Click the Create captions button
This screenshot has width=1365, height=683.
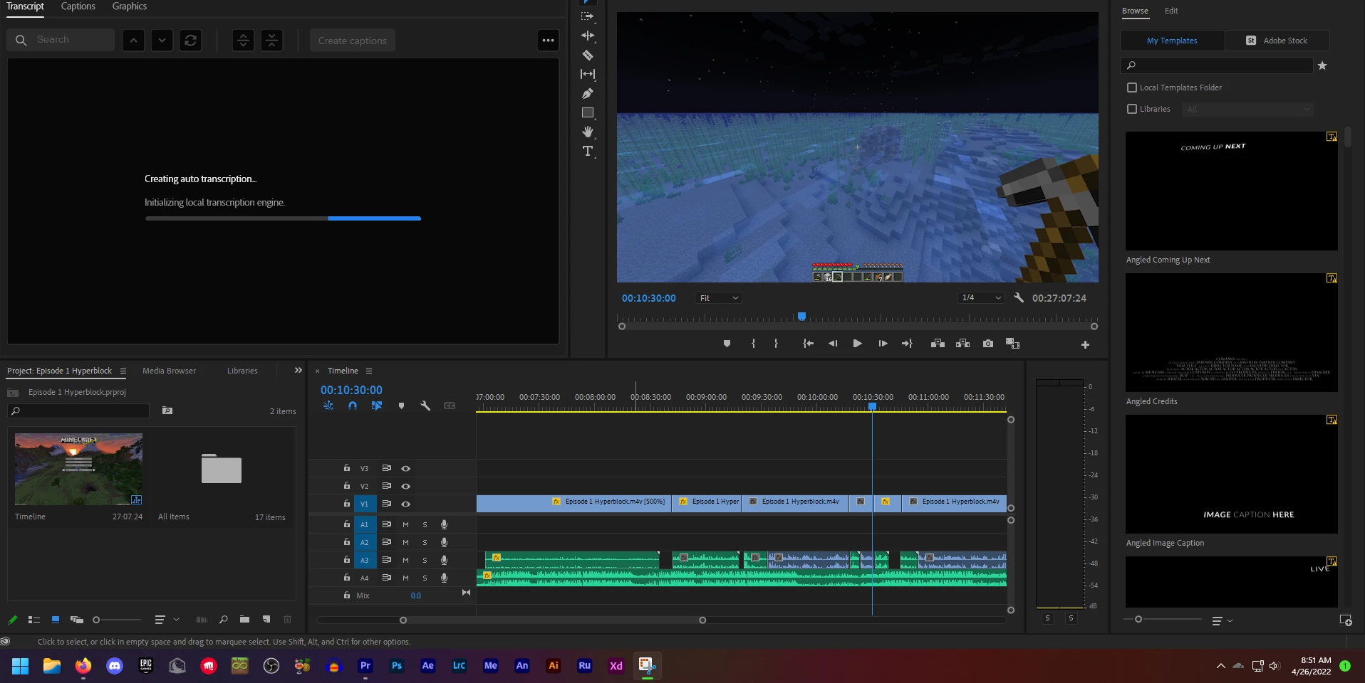[x=353, y=41]
